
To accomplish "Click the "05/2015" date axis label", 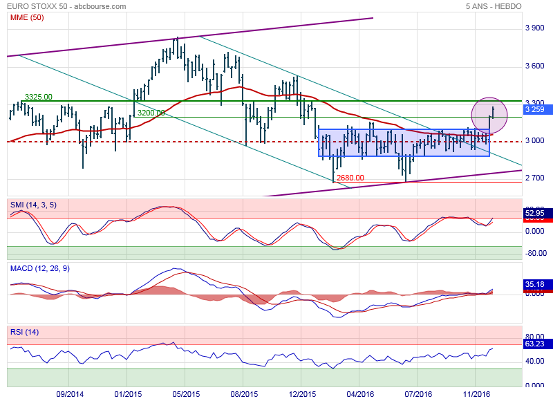I will pyautogui.click(x=186, y=394).
